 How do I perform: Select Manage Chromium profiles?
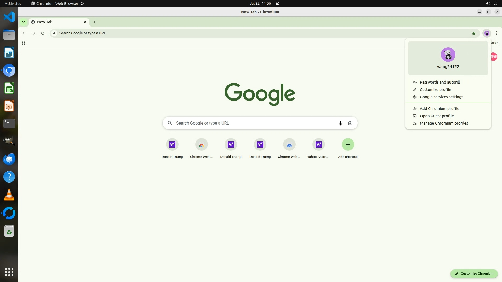tap(444, 123)
